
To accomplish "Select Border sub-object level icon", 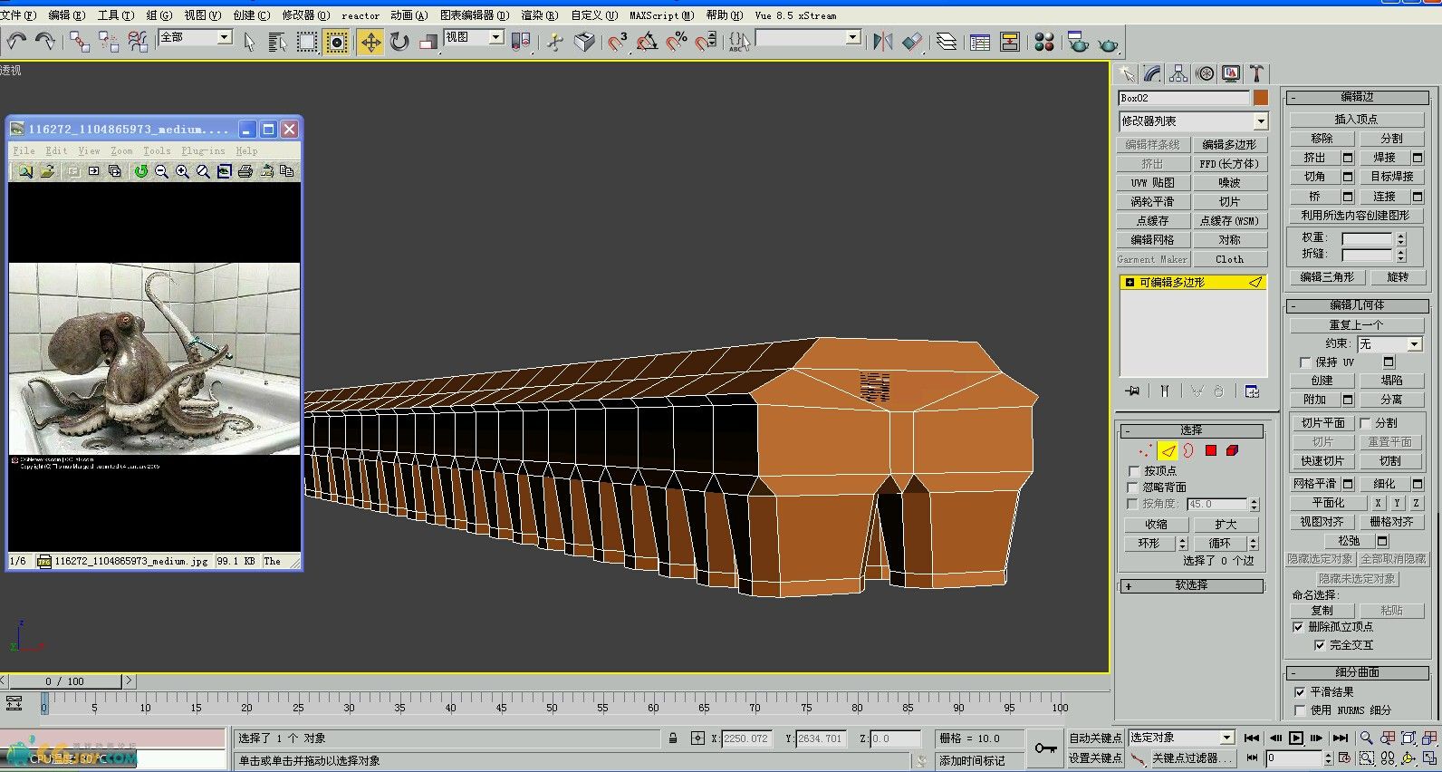I will 1188,450.
